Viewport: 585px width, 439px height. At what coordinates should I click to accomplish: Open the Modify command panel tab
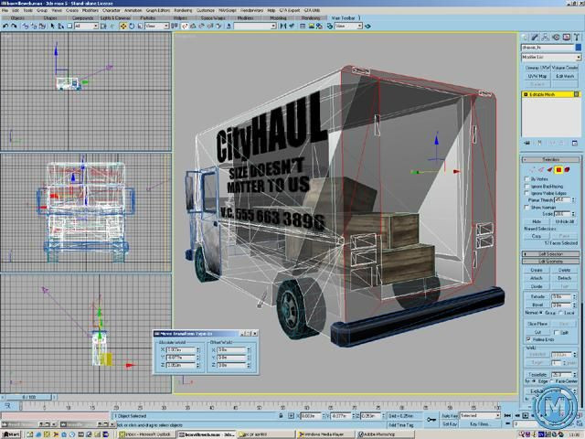pos(536,37)
